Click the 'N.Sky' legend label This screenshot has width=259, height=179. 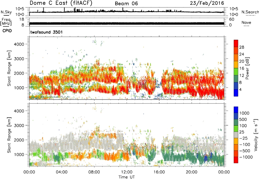point(6,12)
